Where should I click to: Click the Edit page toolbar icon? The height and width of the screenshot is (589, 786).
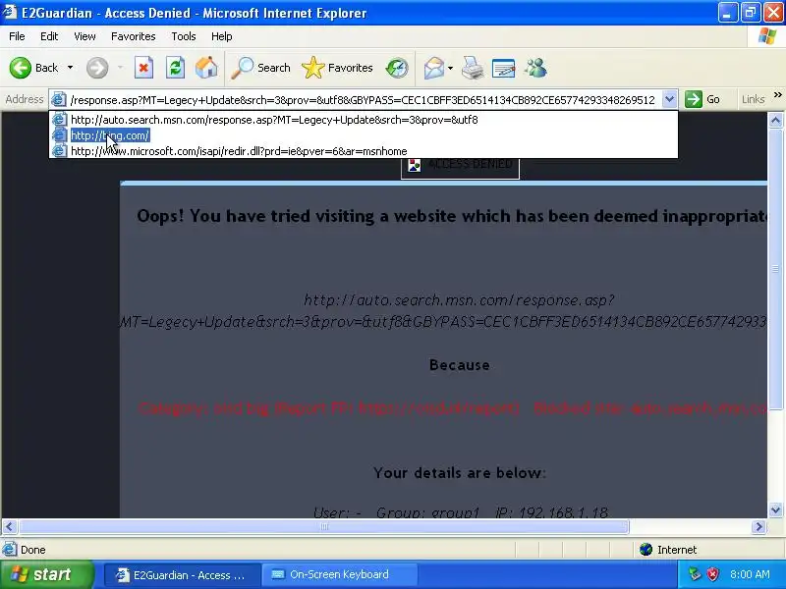[503, 68]
